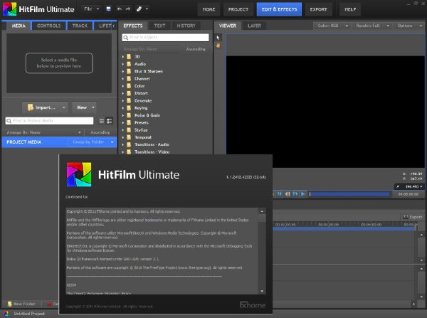The height and width of the screenshot is (318, 427).
Task: Click the Undo arrow in top toolbar
Action: click(x=120, y=9)
